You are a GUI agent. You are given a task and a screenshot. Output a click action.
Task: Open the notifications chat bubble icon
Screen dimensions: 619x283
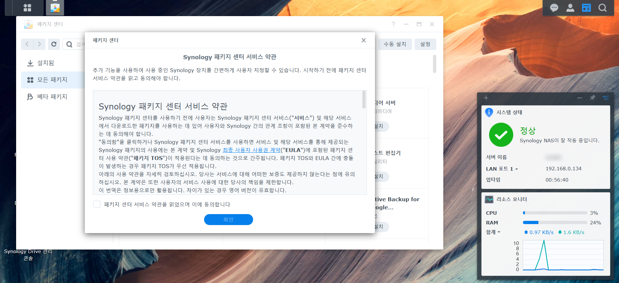click(554, 8)
